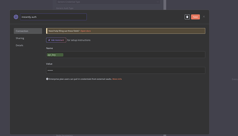The width and height of the screenshot is (238, 136).
Task: Open the Connection tab
Action: tap(28, 31)
